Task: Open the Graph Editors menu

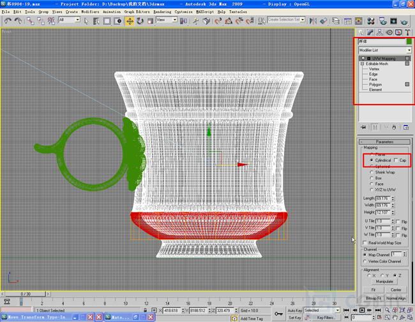Action: (x=137, y=11)
